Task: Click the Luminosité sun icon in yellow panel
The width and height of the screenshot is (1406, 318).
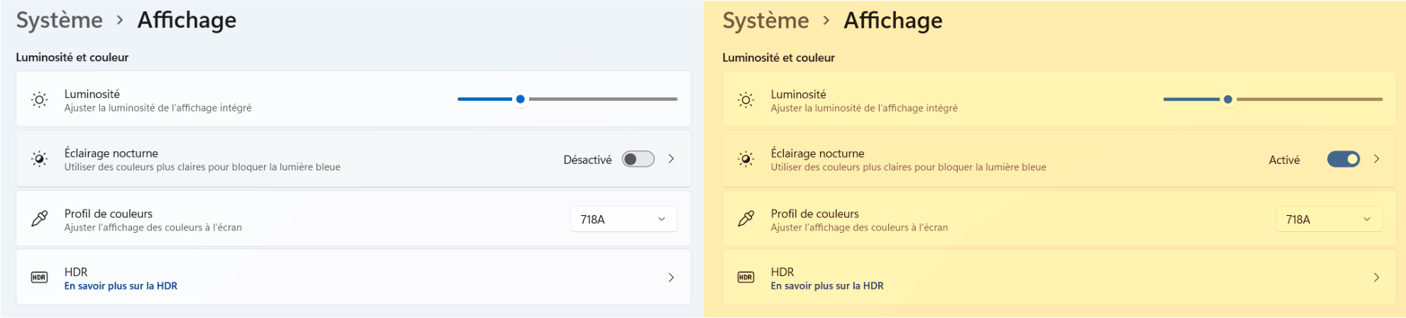Action: 746,100
